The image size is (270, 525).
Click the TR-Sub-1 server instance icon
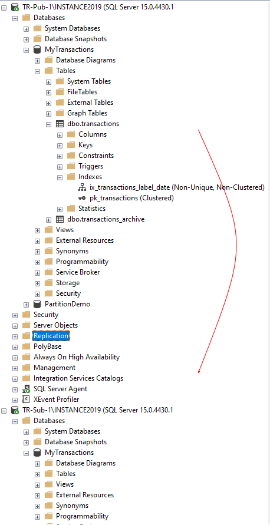[15, 410]
